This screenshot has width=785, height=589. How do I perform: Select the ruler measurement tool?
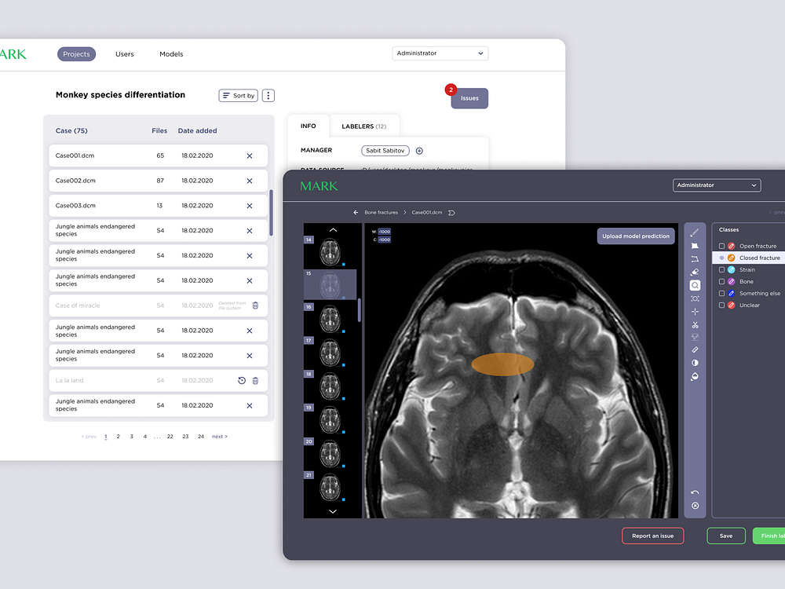pos(695,349)
